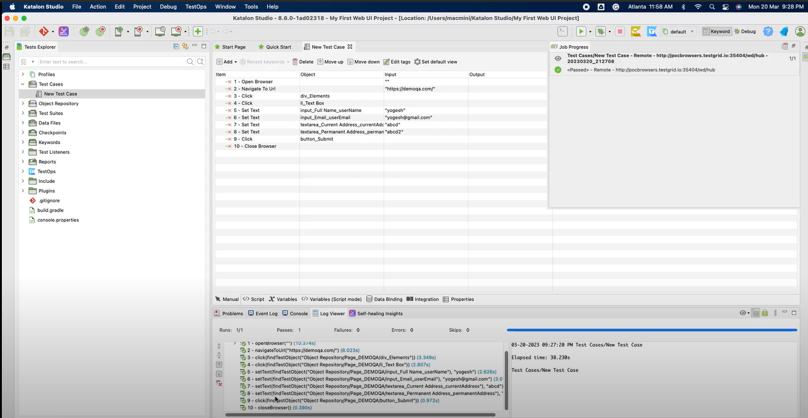Click Set default view button
This screenshot has width=808, height=418.
point(435,62)
